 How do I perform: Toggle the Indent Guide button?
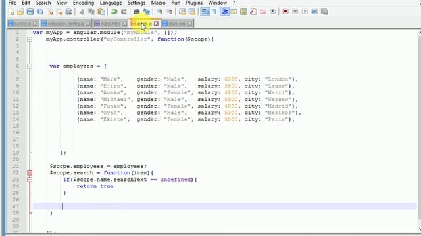(224, 12)
